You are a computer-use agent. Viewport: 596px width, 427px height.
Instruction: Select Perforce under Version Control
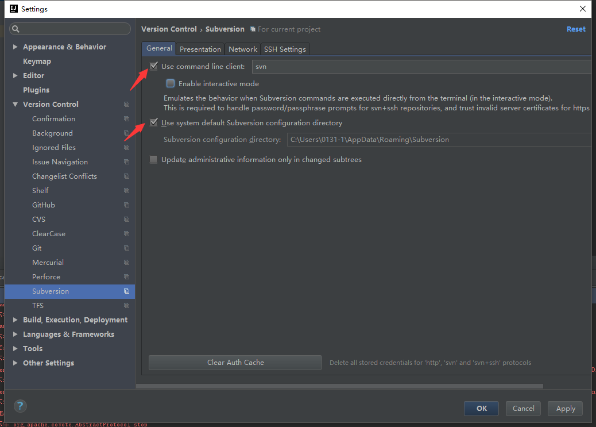pos(46,276)
